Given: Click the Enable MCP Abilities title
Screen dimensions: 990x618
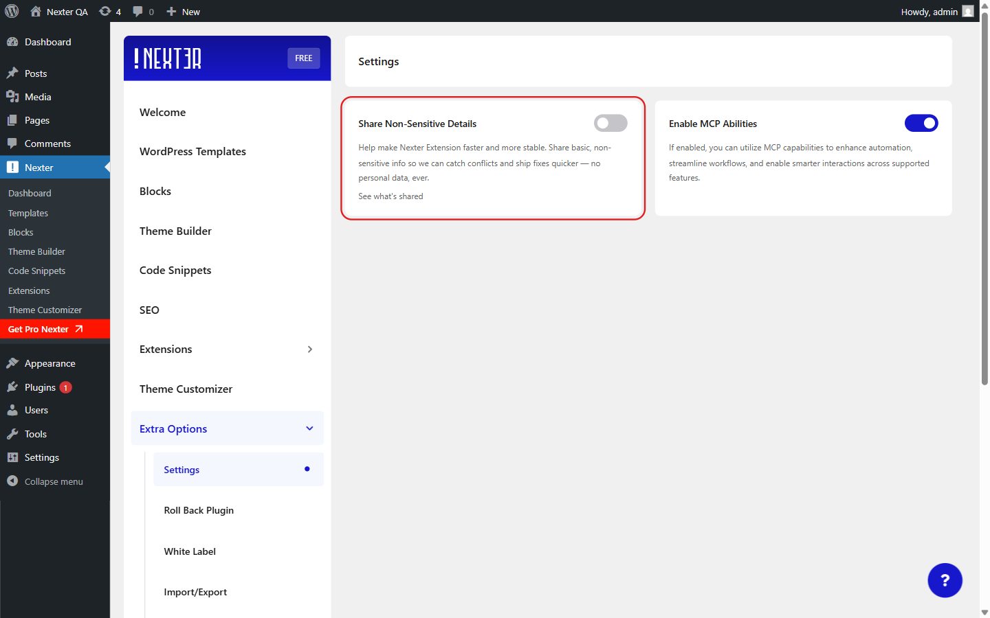Looking at the screenshot, I should [x=713, y=124].
